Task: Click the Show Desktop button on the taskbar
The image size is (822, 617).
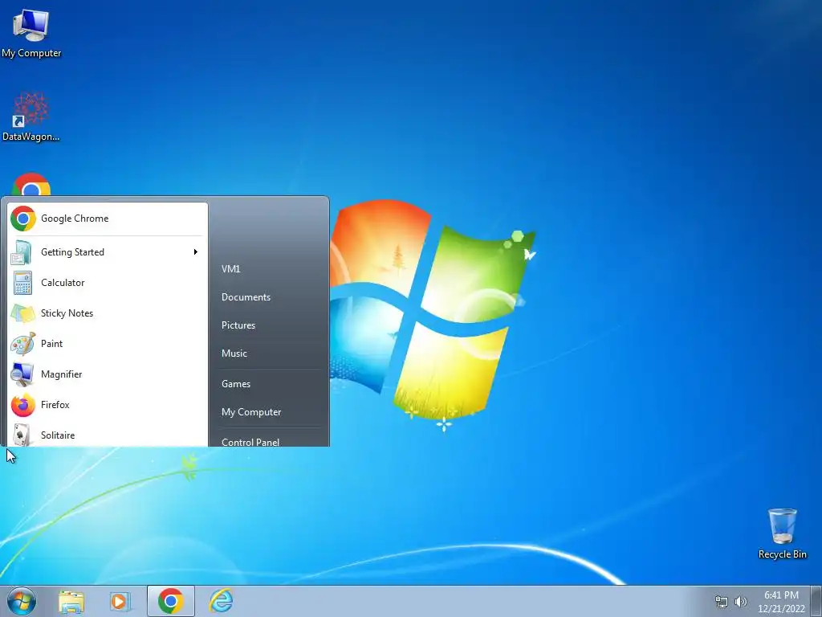Action: tap(816, 601)
